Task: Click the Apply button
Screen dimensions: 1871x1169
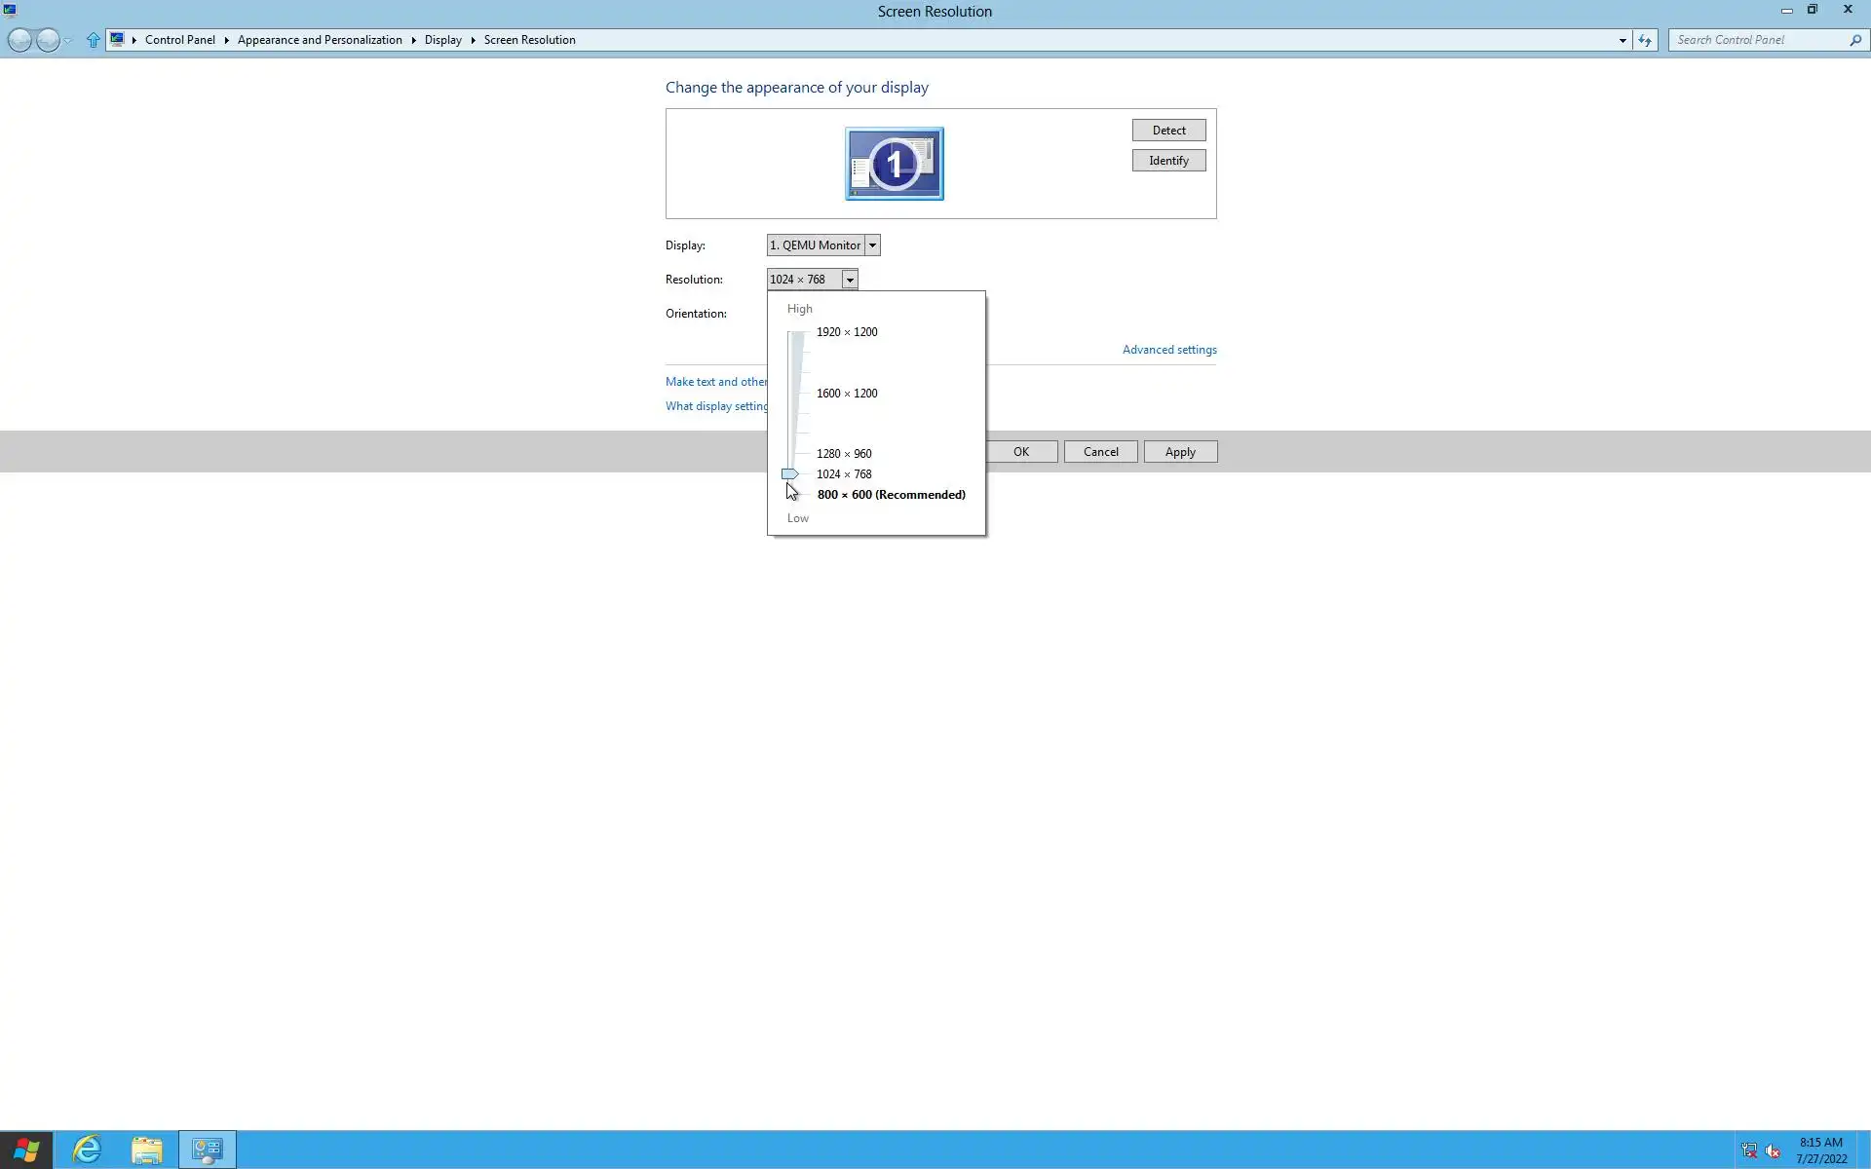Action: point(1179,452)
